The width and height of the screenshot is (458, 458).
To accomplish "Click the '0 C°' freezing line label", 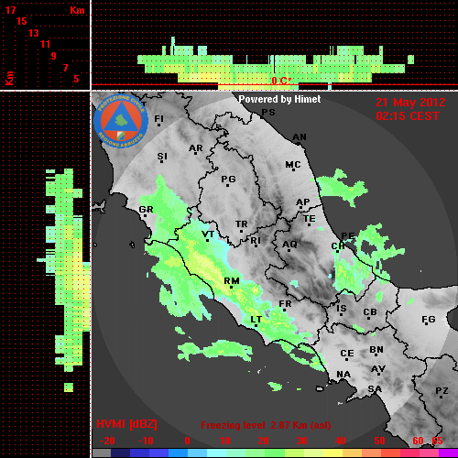I will 281,81.
